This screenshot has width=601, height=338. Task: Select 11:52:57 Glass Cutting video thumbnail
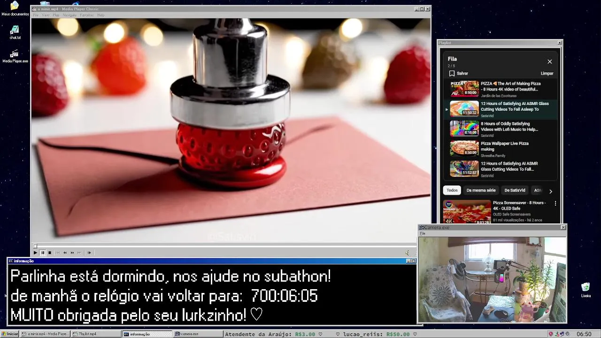[x=464, y=169]
